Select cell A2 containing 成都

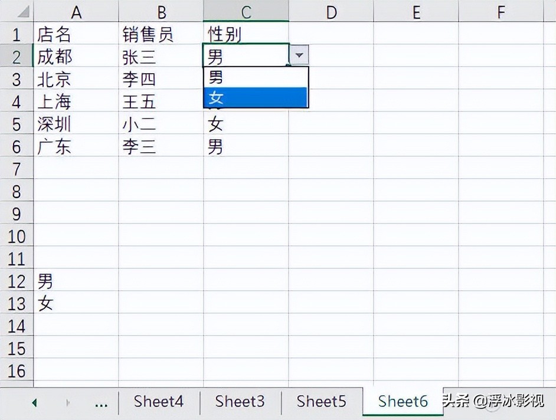point(76,57)
